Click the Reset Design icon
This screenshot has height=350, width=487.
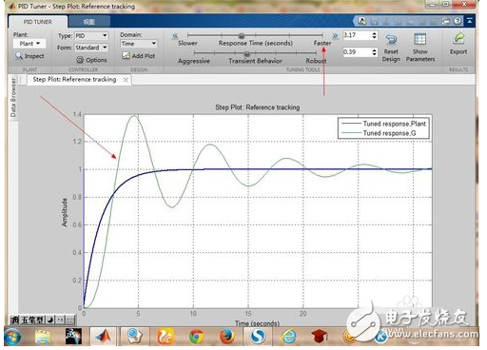pyautogui.click(x=391, y=40)
